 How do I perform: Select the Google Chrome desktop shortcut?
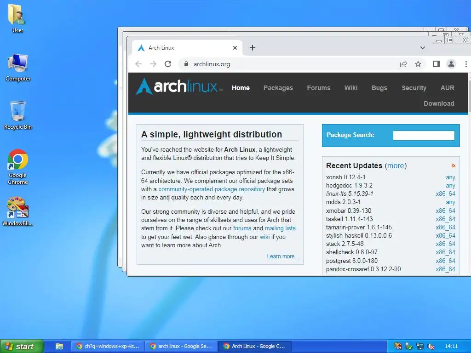(x=18, y=166)
